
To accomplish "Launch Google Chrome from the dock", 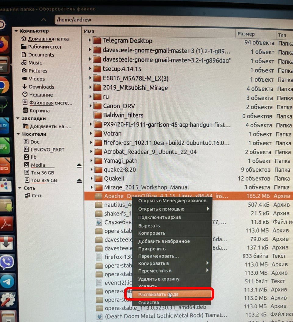I will (4, 85).
